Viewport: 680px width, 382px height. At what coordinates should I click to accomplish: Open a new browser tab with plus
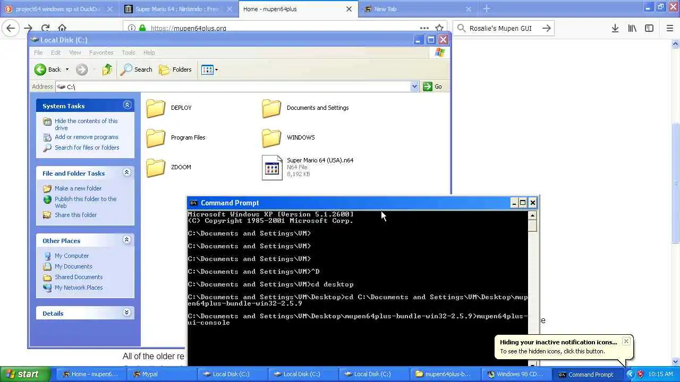click(x=486, y=8)
